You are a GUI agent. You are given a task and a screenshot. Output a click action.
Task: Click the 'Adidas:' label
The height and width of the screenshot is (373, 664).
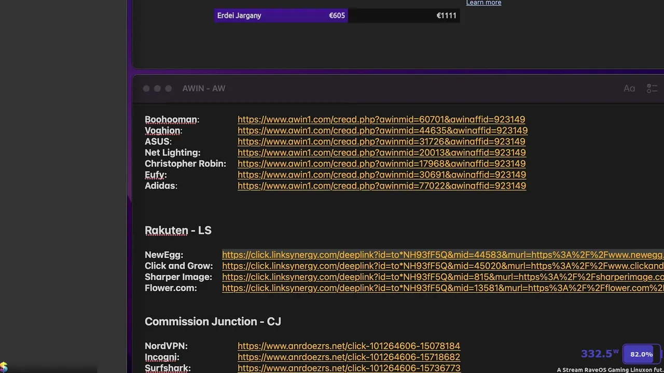tap(161, 186)
